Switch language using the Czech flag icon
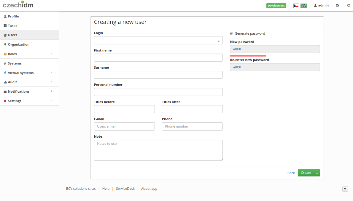This screenshot has height=201, width=353. (296, 6)
